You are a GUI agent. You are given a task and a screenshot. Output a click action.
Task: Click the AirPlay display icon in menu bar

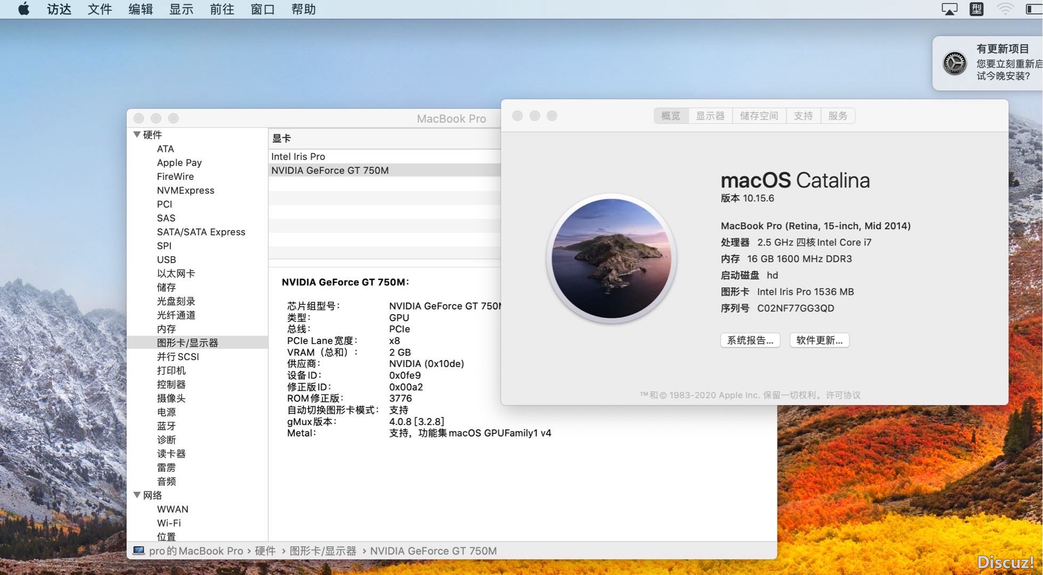click(949, 9)
